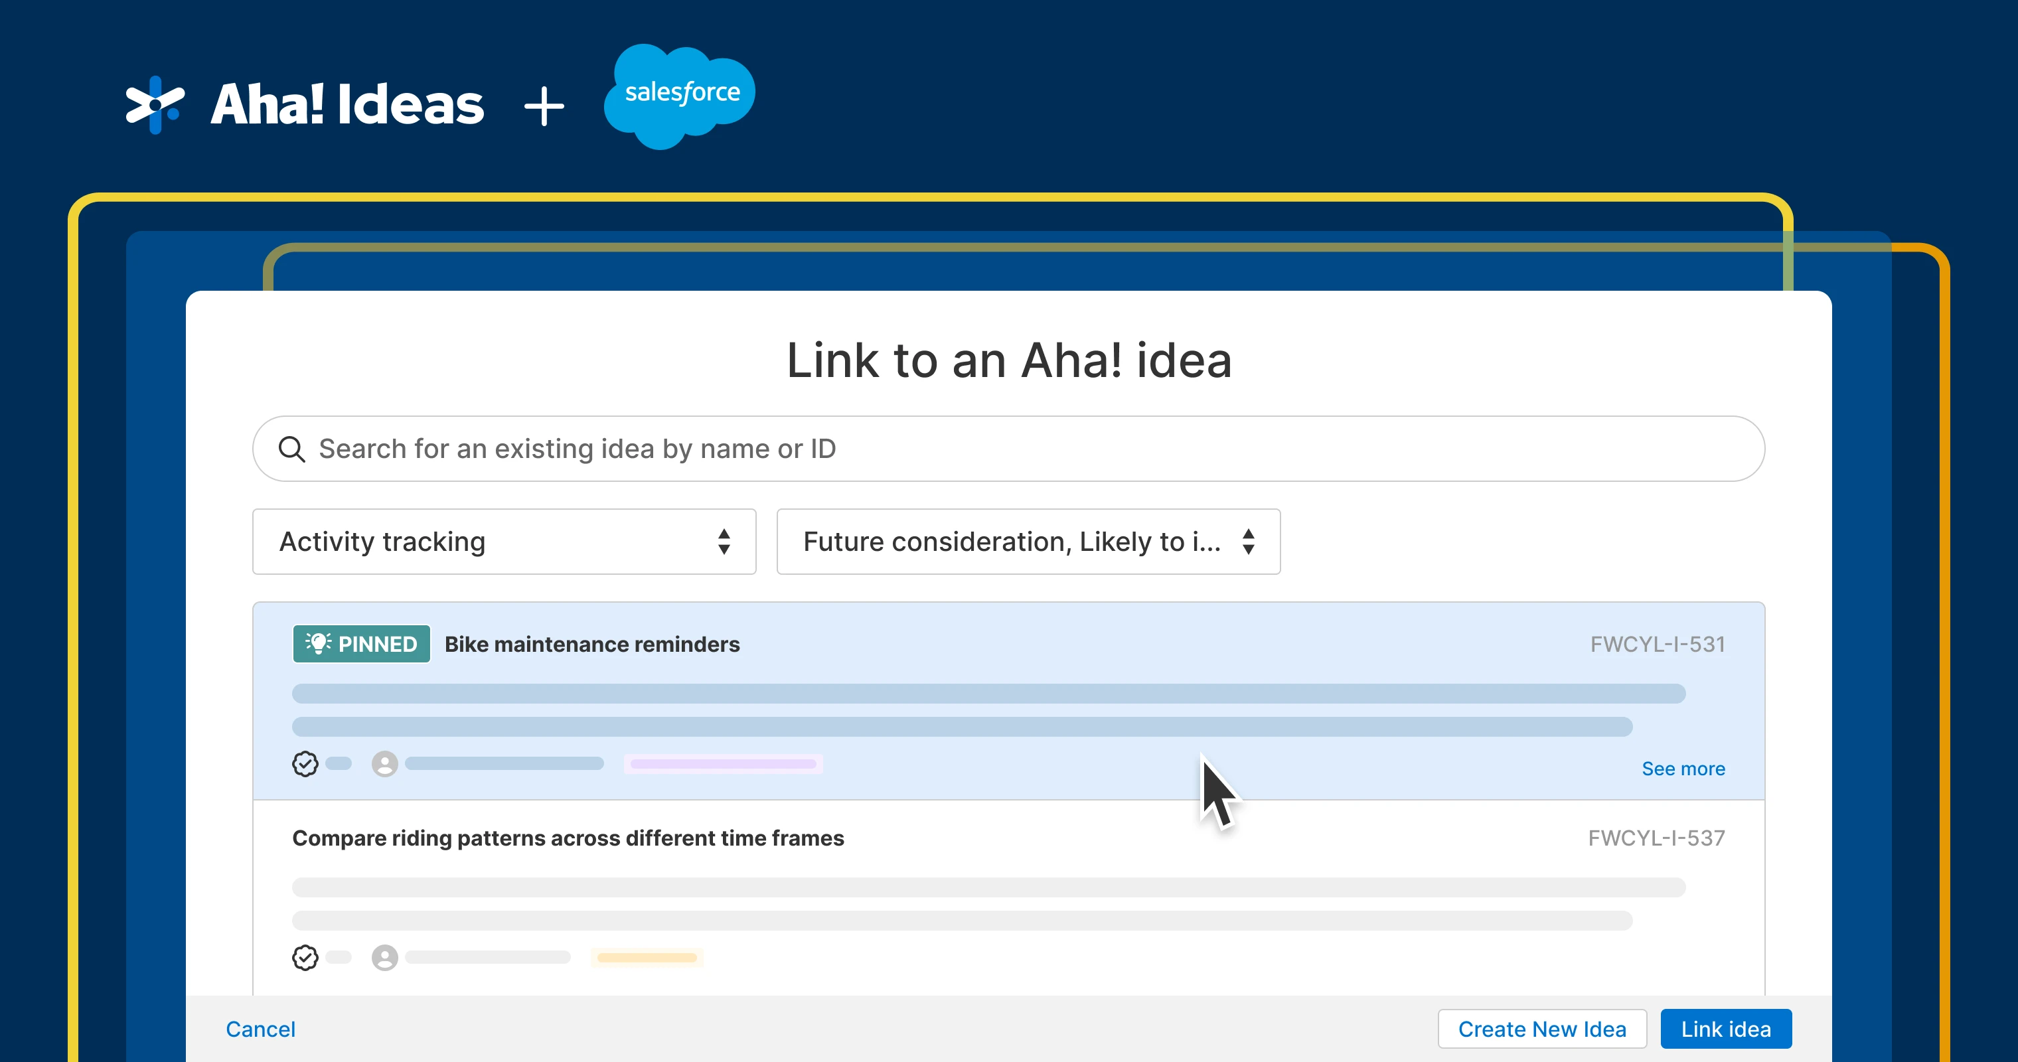Click the magnifying glass search icon
This screenshot has width=2018, height=1062.
(291, 449)
